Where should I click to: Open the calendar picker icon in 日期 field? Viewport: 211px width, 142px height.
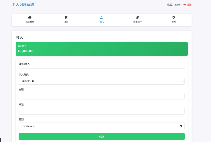pyautogui.click(x=181, y=126)
